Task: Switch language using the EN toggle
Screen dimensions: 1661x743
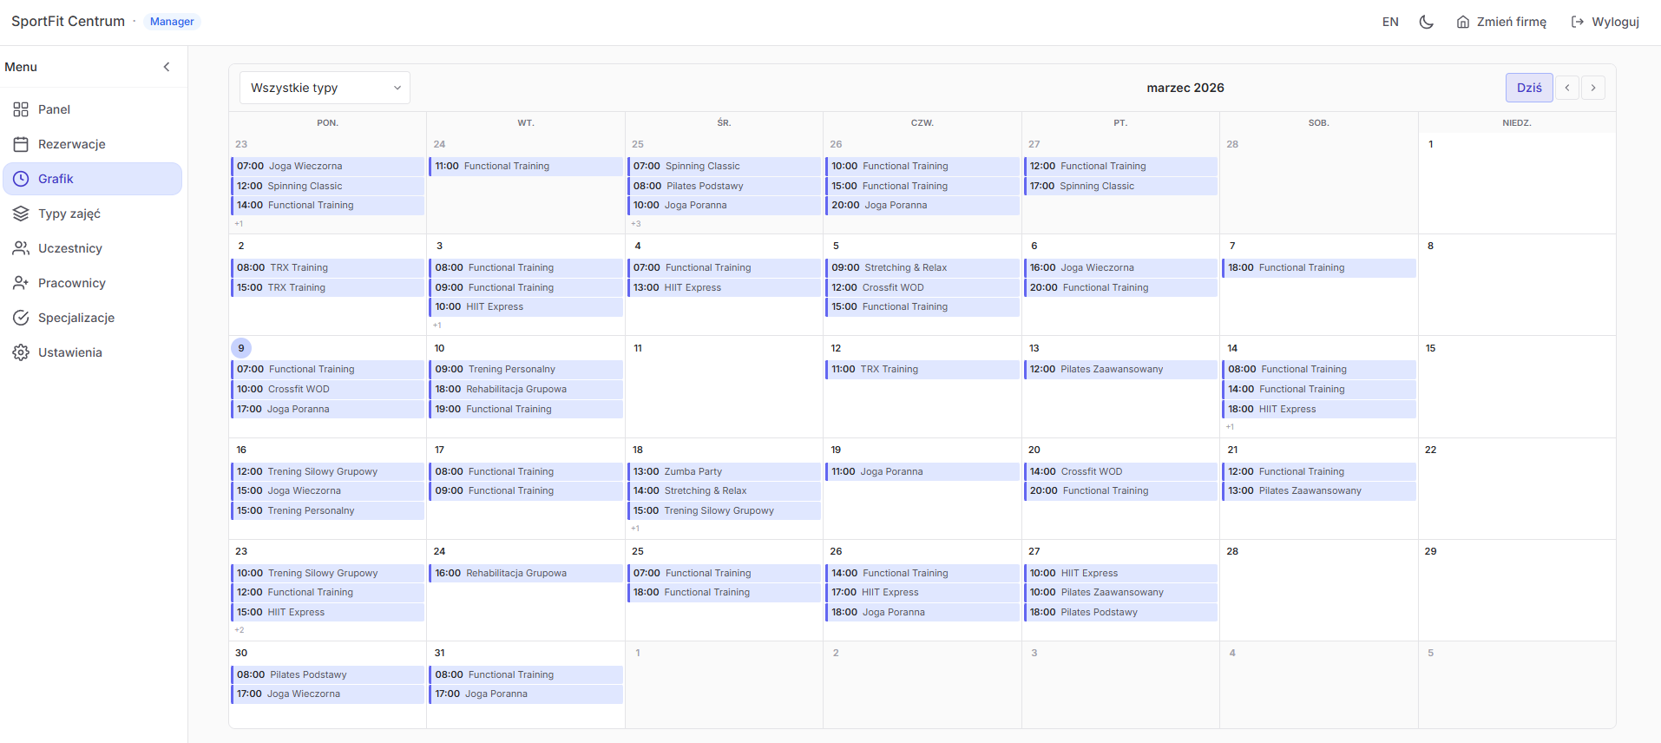Action: (x=1390, y=22)
